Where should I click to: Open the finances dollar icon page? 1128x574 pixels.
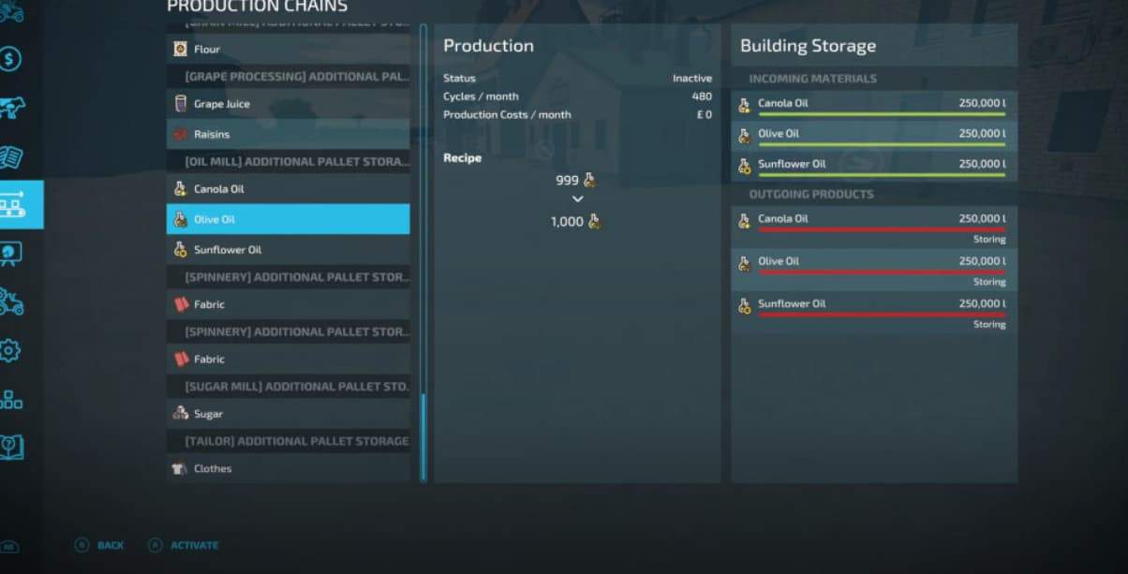10,60
